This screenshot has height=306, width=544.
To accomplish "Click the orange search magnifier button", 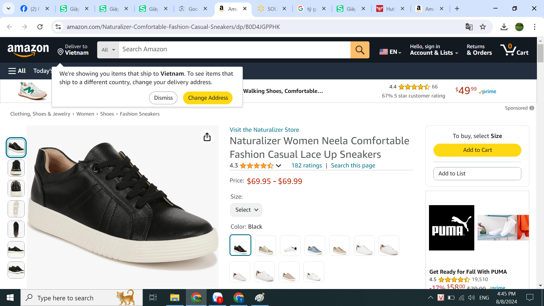I will pyautogui.click(x=360, y=50).
